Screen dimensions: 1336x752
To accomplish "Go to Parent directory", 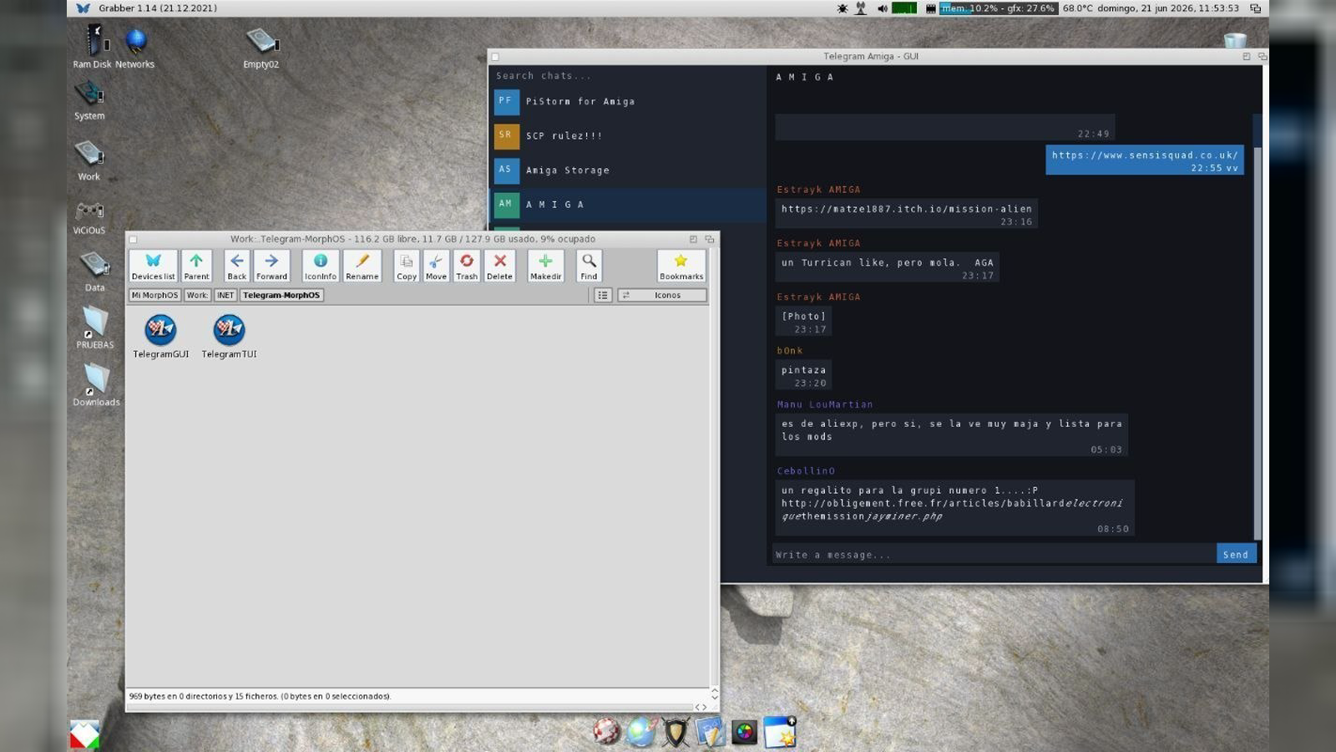I will pyautogui.click(x=196, y=266).
